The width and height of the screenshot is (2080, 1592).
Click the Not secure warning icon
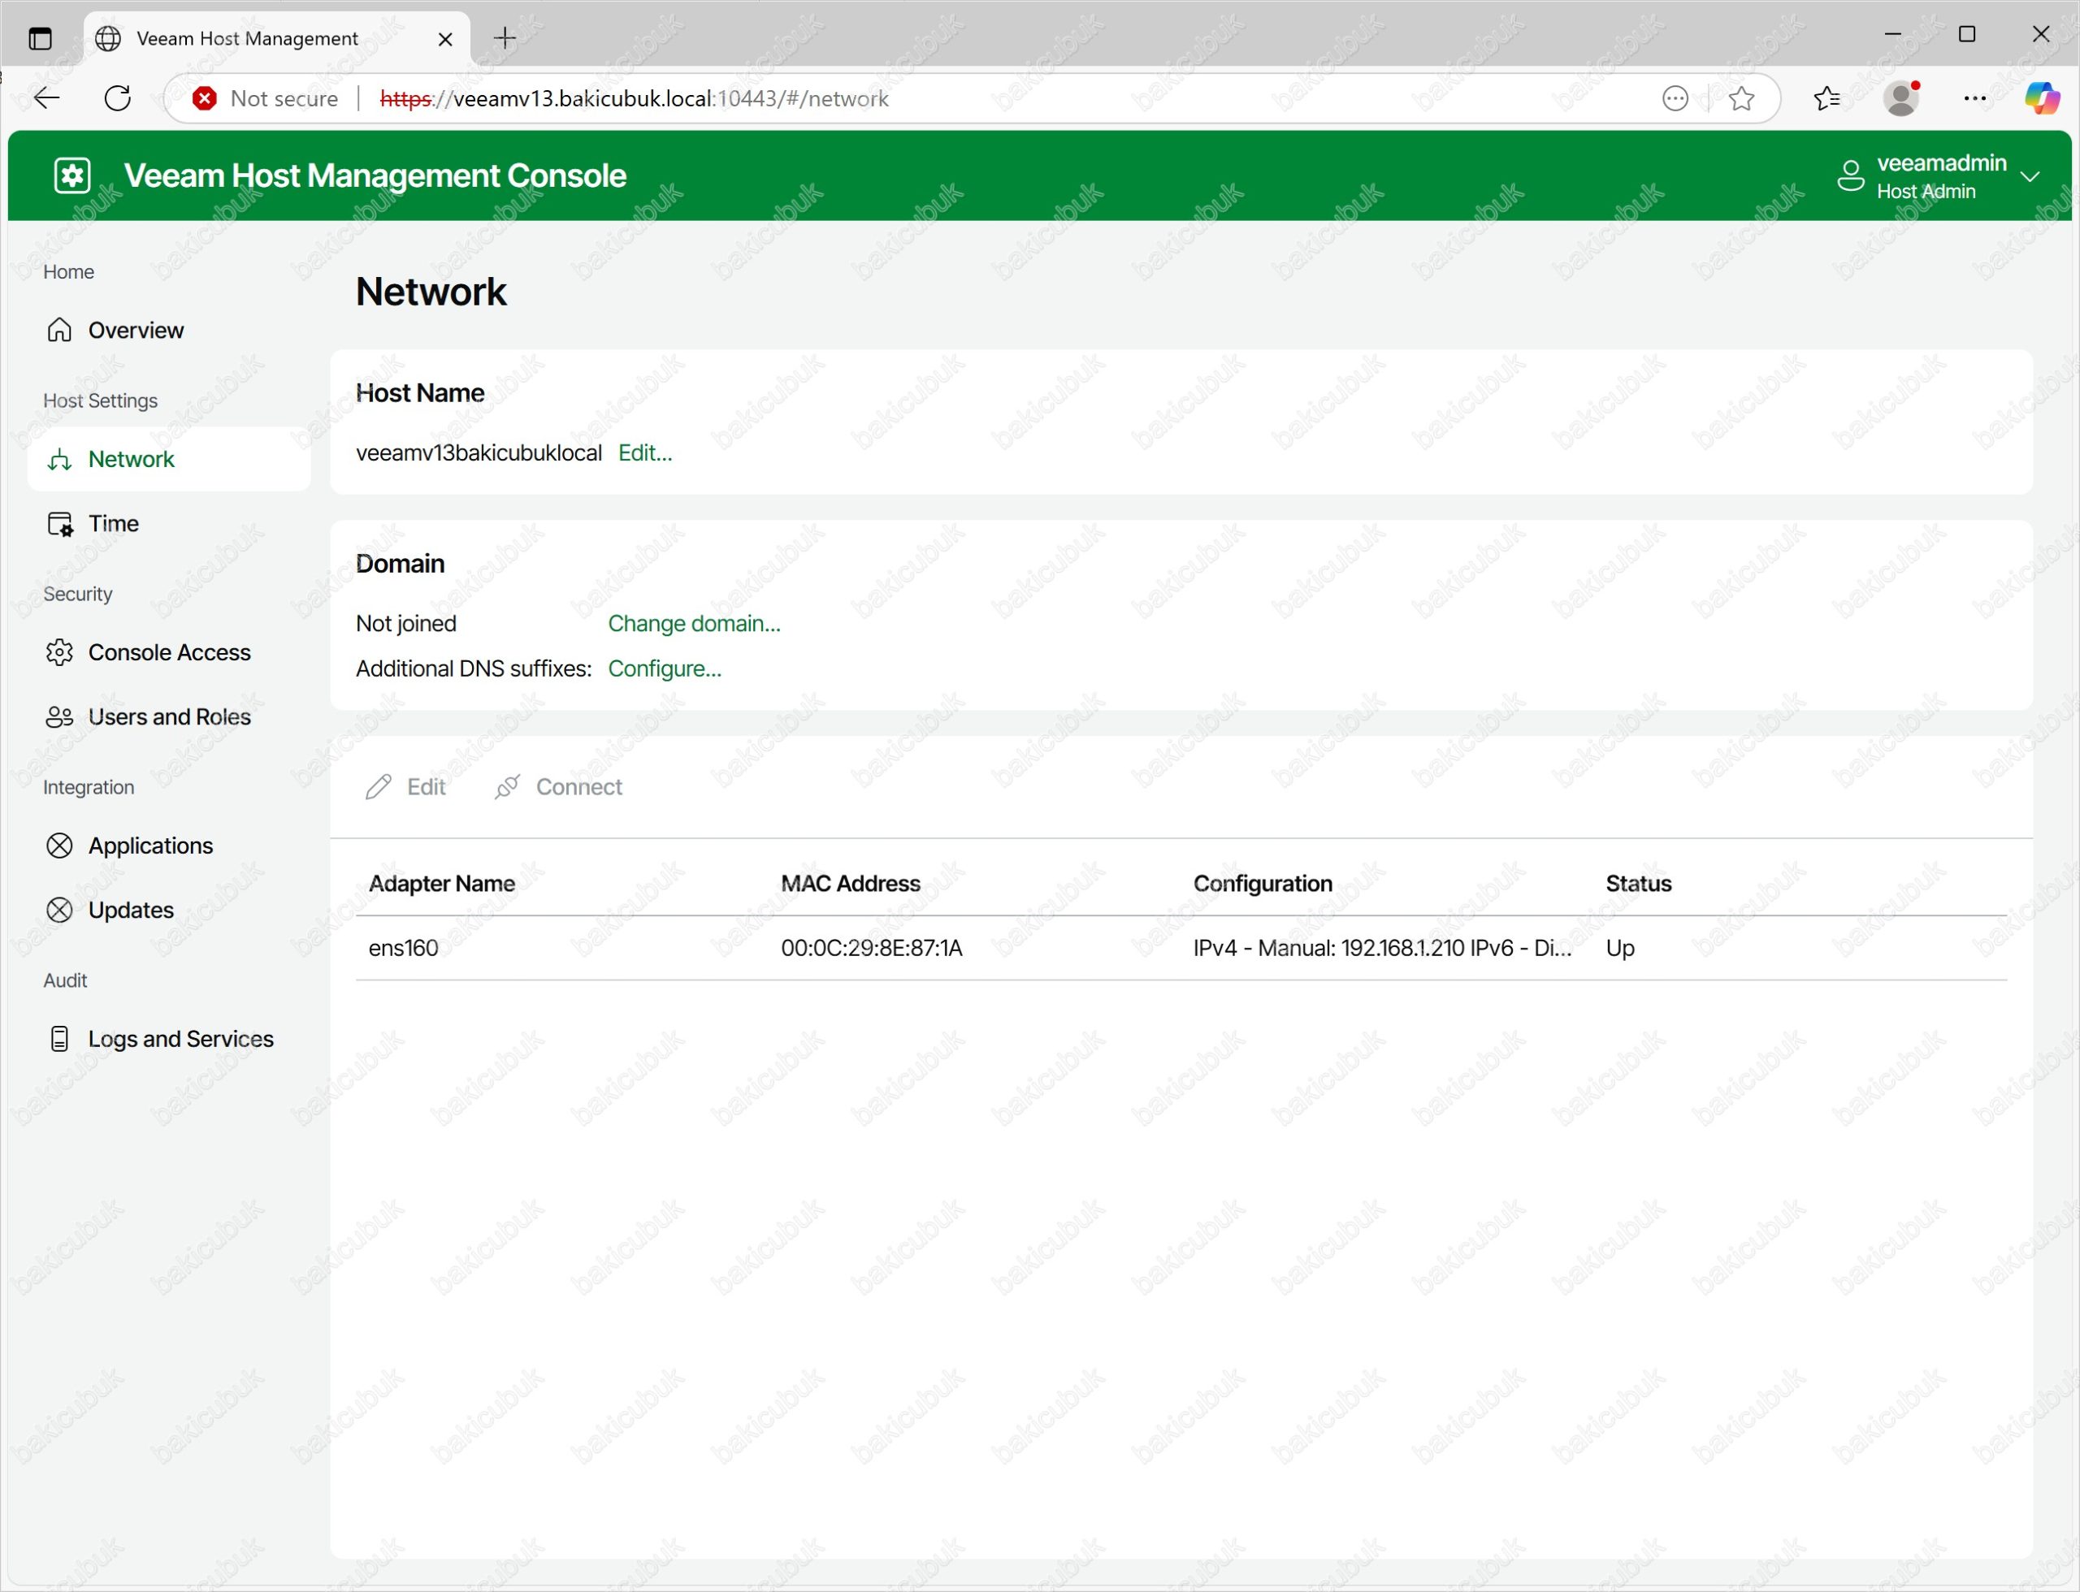coord(204,98)
